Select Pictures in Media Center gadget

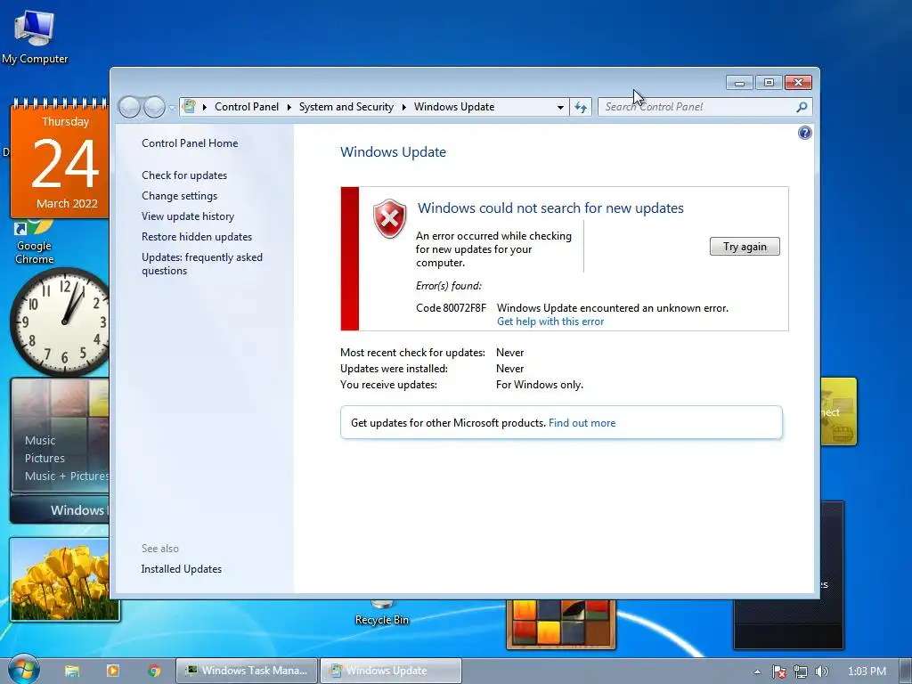pos(45,459)
